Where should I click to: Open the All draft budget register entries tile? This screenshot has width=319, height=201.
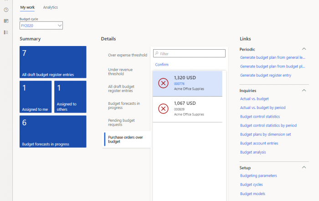(53, 62)
